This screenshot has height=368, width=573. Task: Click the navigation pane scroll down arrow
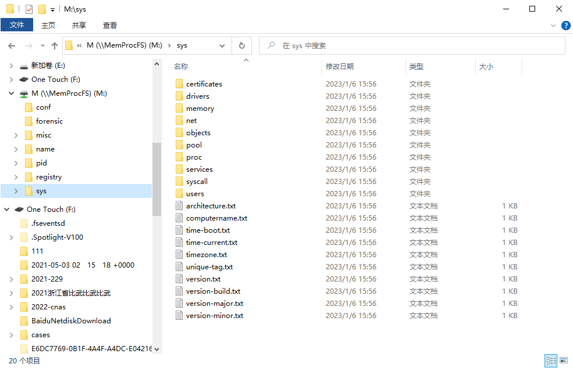(x=156, y=349)
